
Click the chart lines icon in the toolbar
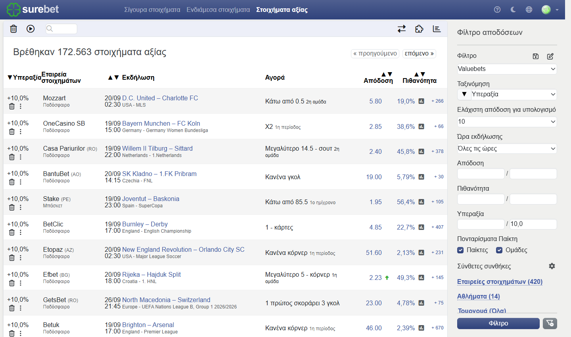coord(437,29)
